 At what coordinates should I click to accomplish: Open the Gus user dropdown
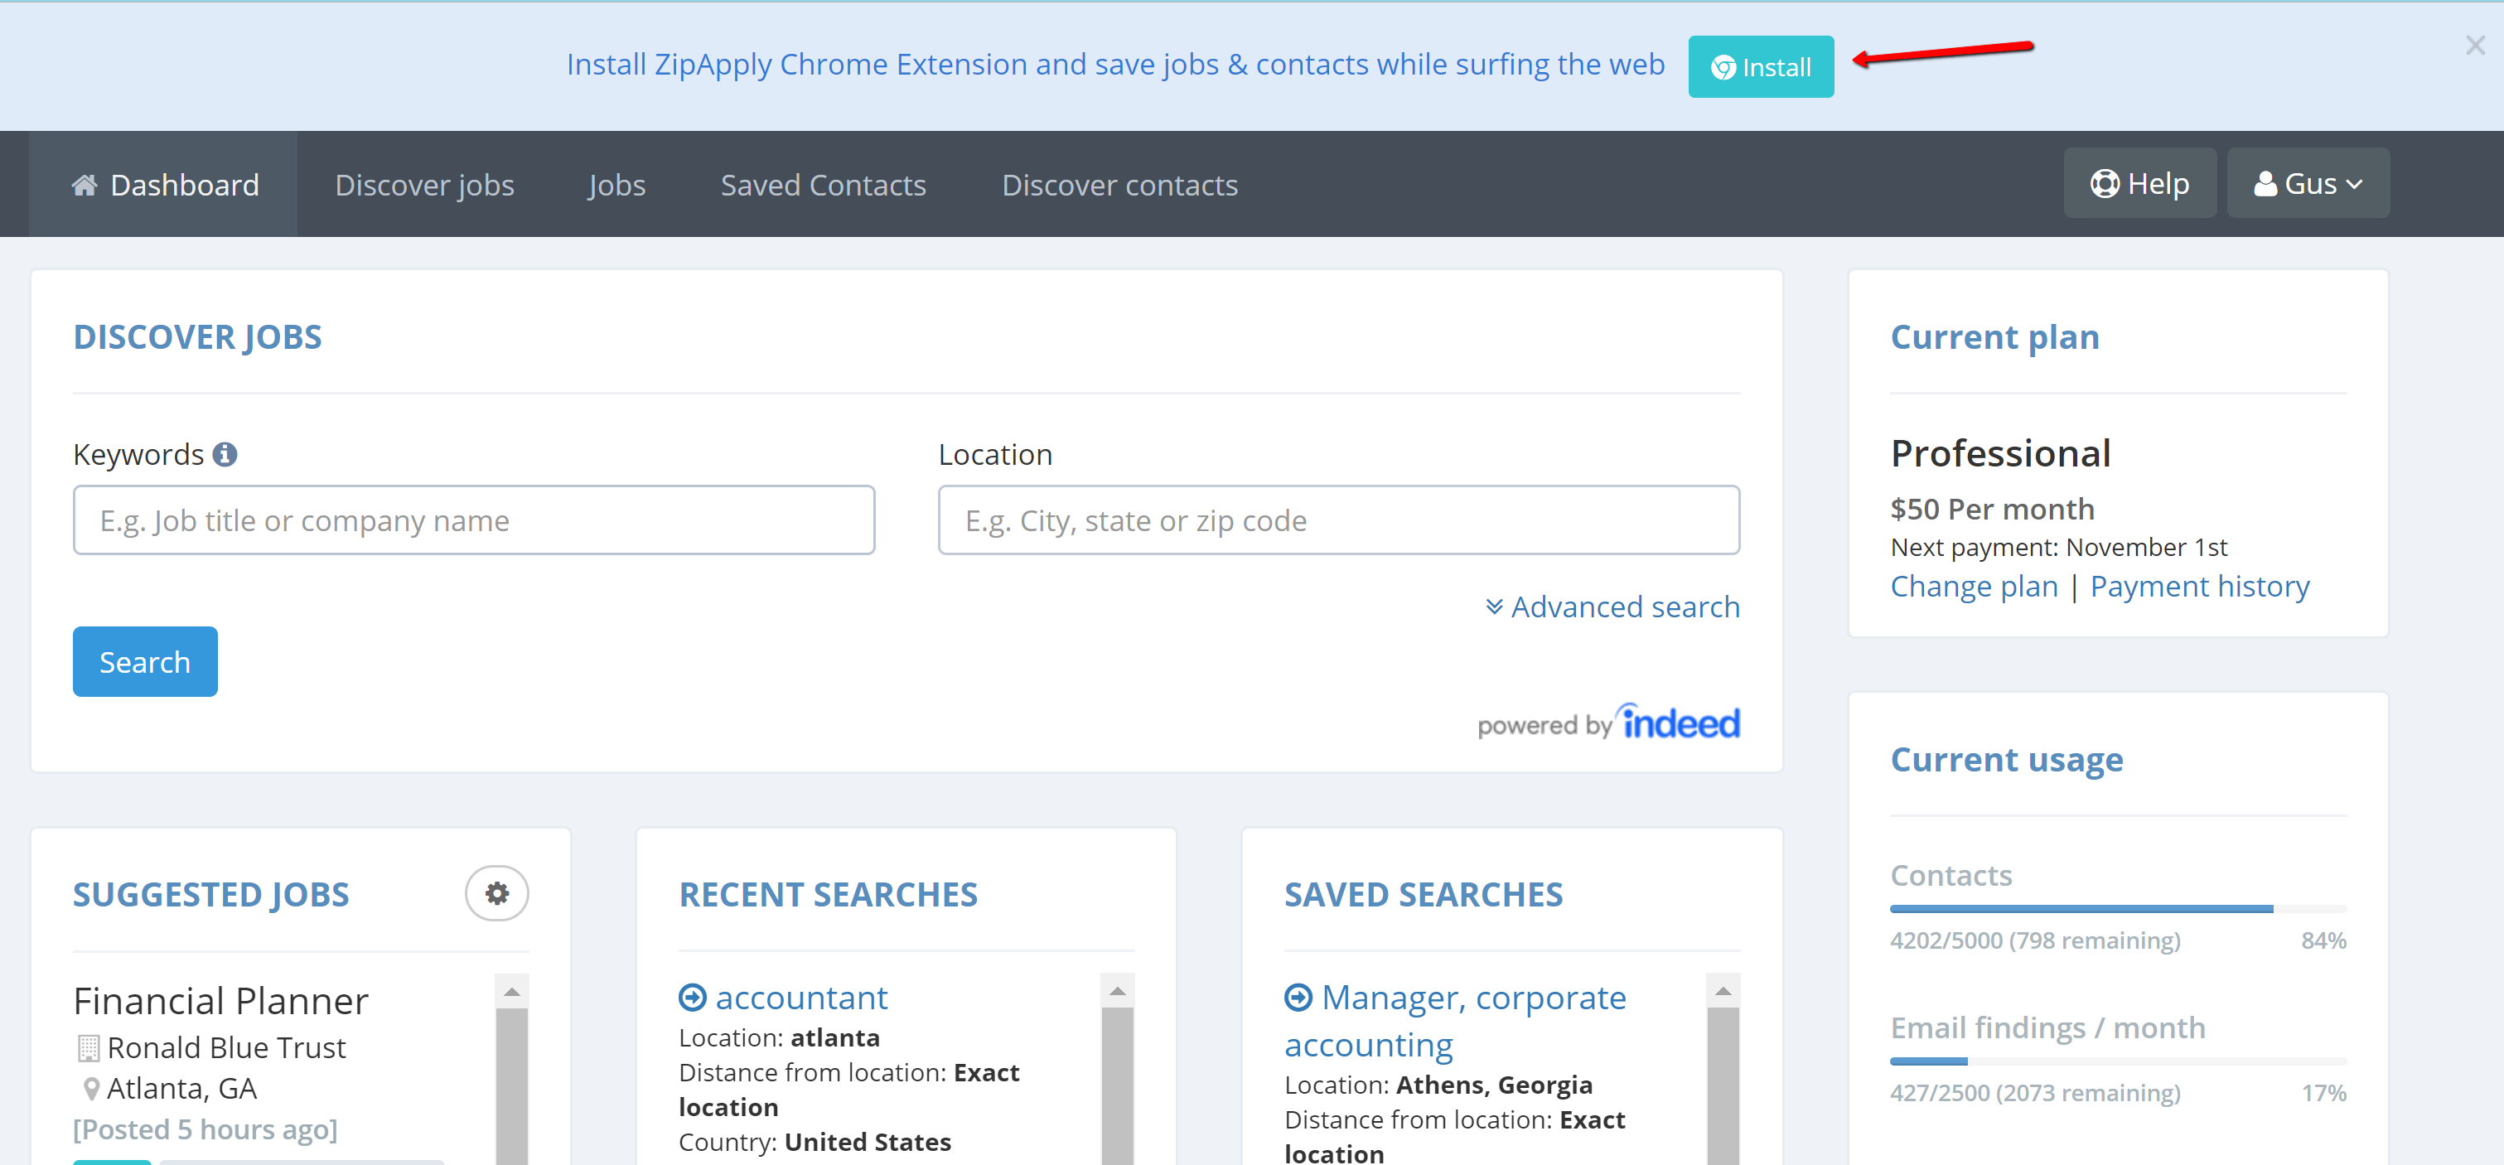tap(2308, 184)
